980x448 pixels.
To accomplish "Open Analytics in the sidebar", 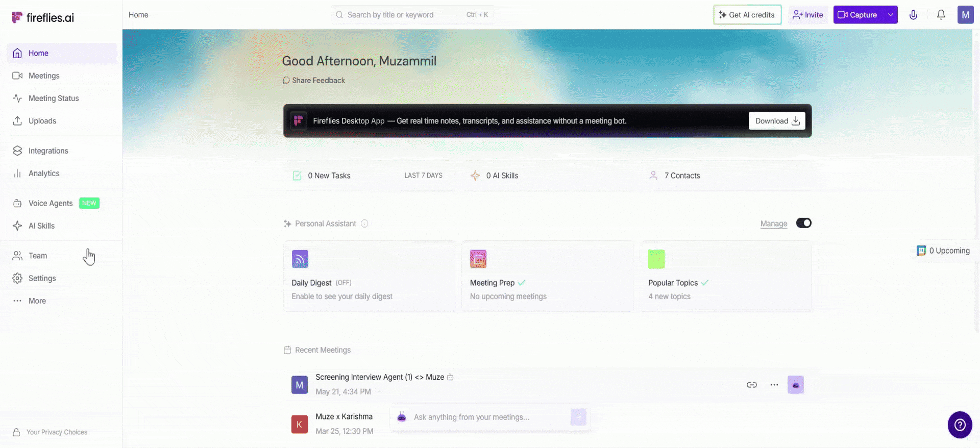I will point(61,173).
